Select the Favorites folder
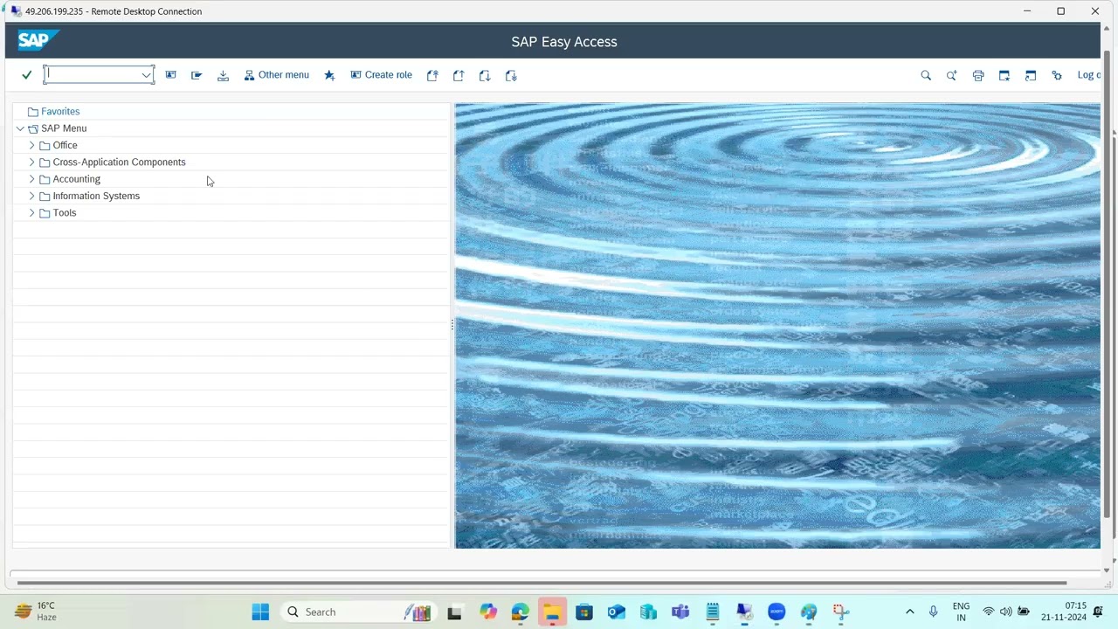This screenshot has height=629, width=1118. 60,112
